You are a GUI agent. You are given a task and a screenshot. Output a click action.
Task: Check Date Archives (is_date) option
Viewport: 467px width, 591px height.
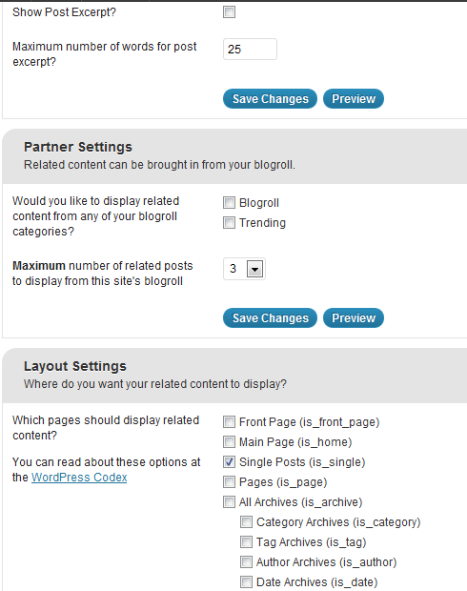tap(246, 581)
